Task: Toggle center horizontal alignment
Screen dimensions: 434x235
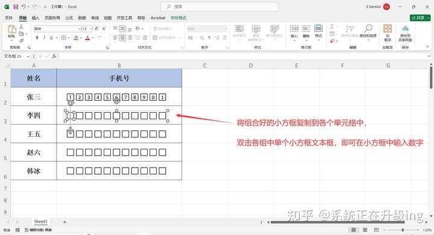Action: coord(122,37)
